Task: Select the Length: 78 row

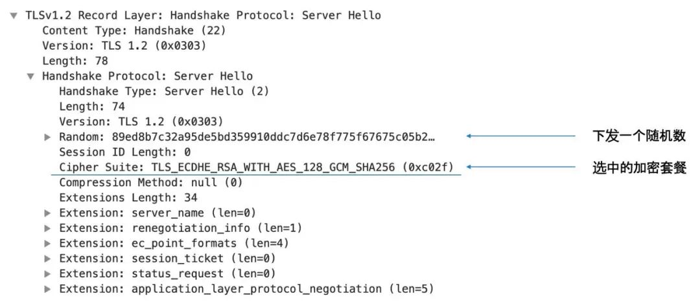Action: pyautogui.click(x=75, y=61)
